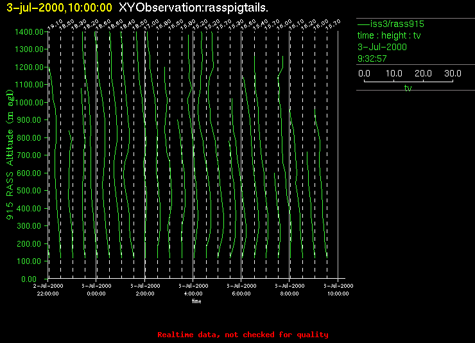Screen dimensions: 475x343
Task: Click the 6:00:00 time axis label
Action: [241, 294]
